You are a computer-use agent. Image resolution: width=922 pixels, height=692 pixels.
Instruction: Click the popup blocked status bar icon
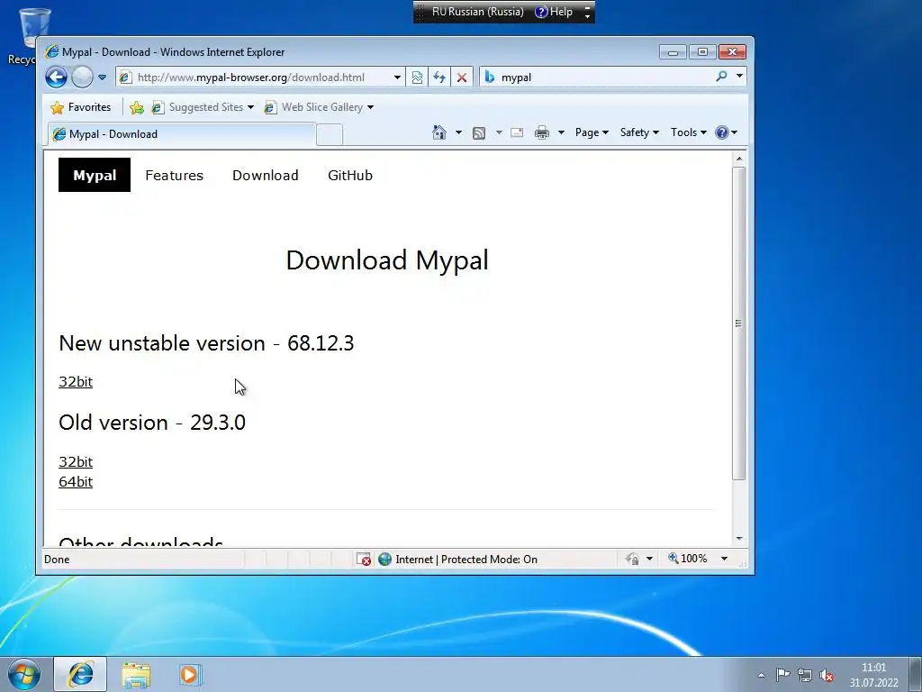pos(364,559)
